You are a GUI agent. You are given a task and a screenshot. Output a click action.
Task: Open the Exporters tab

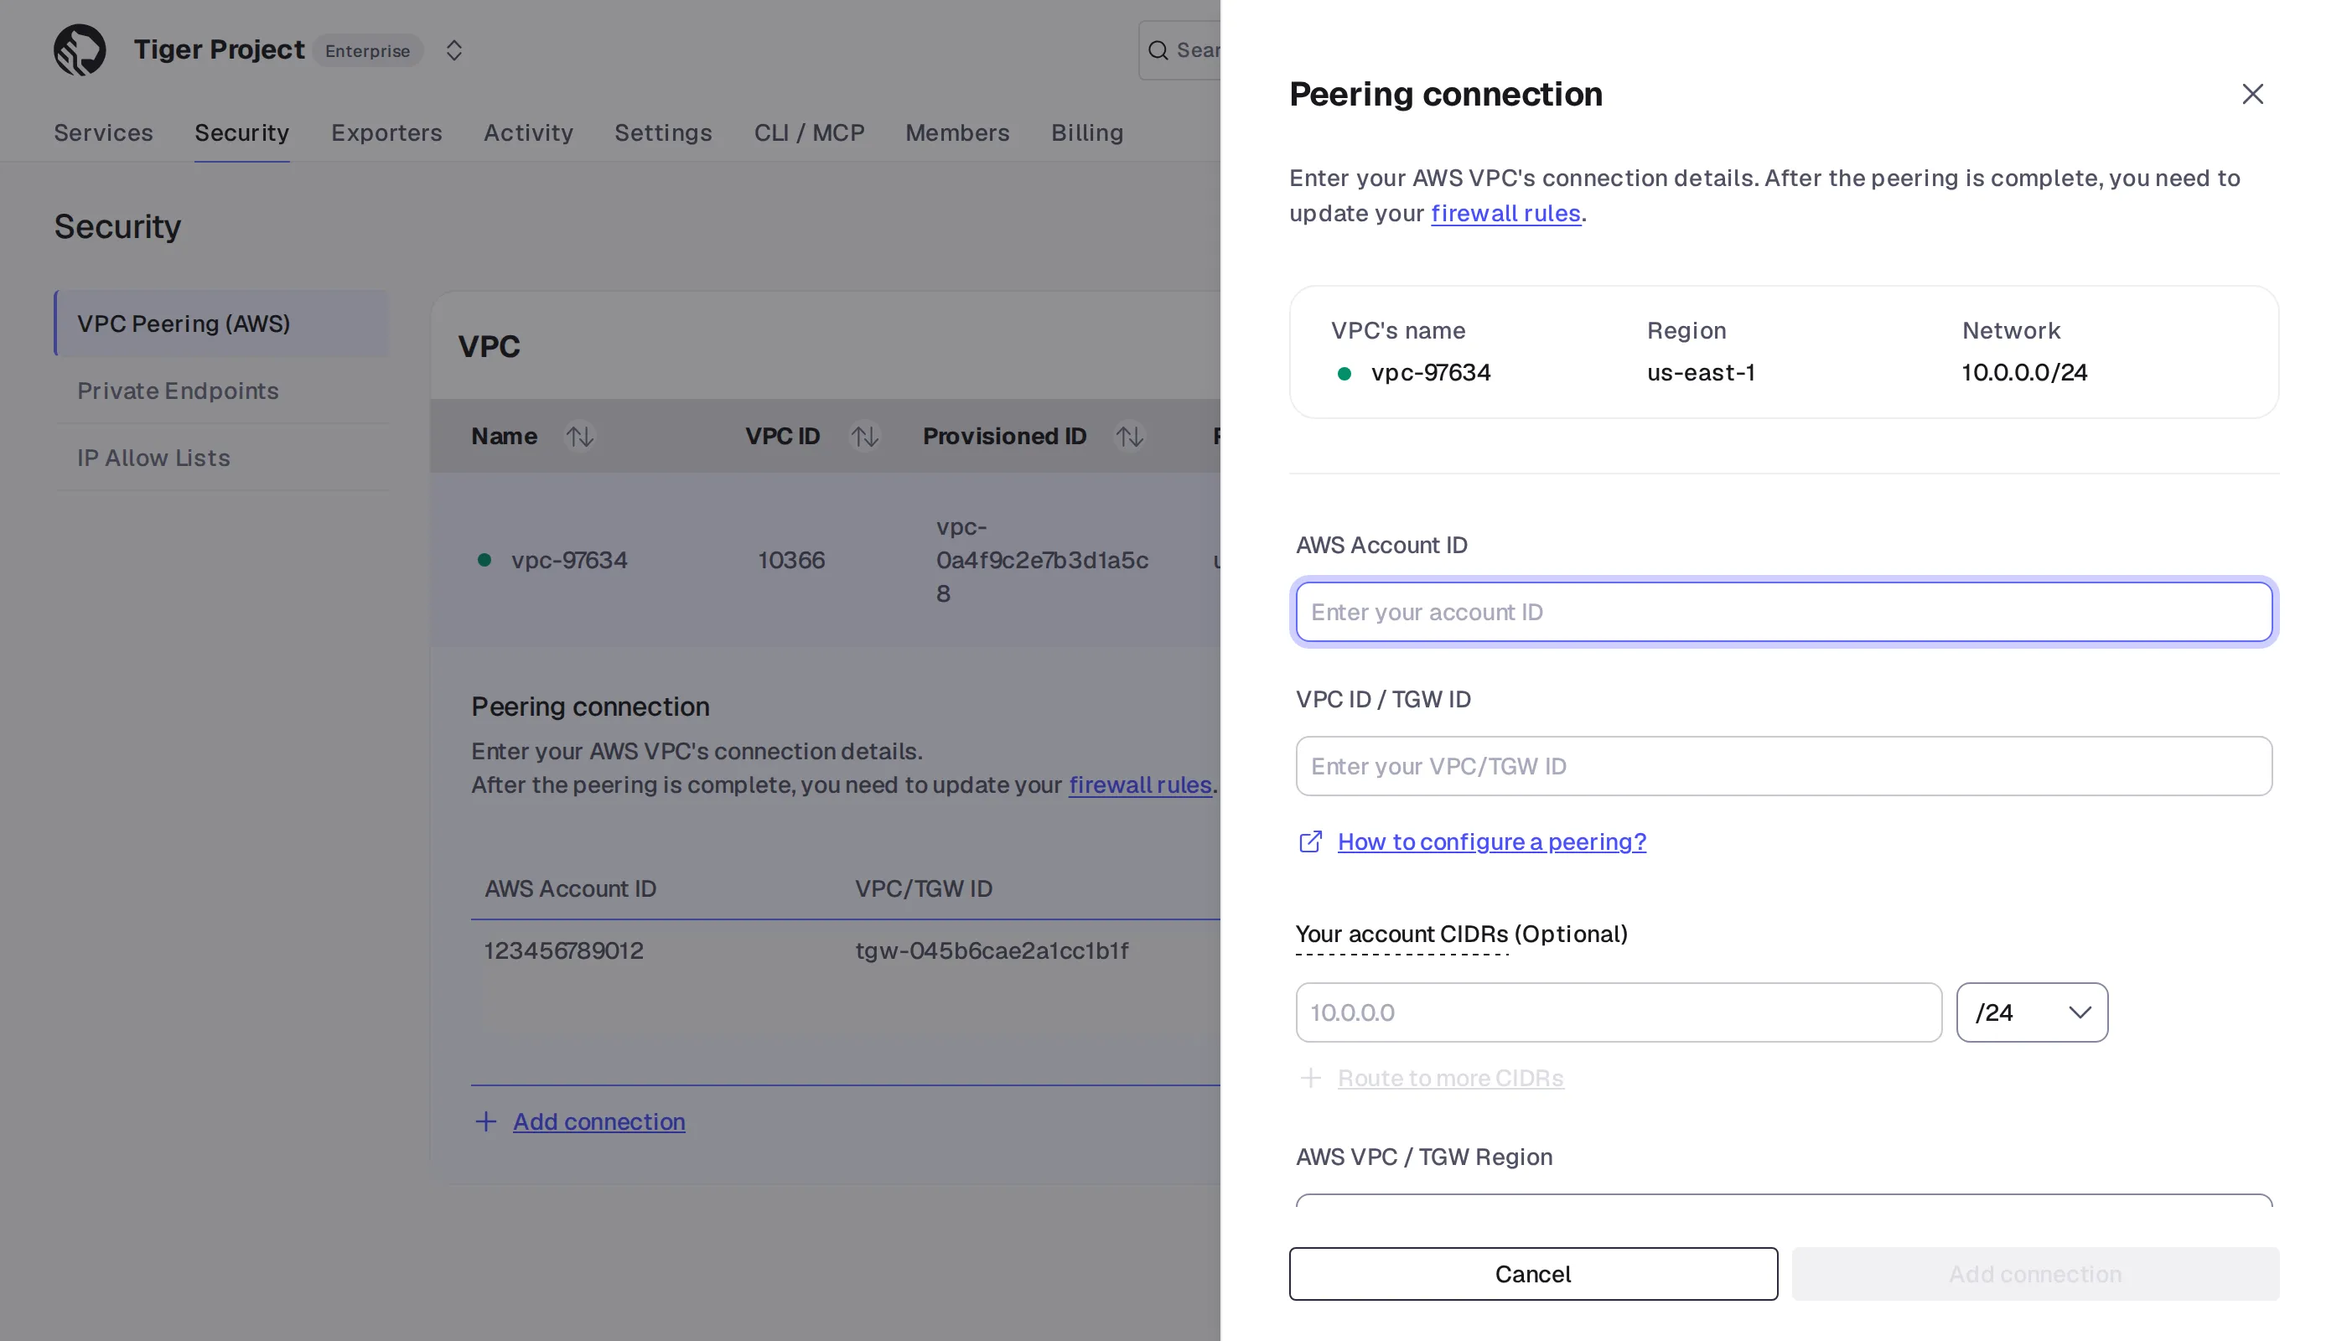[x=387, y=132]
